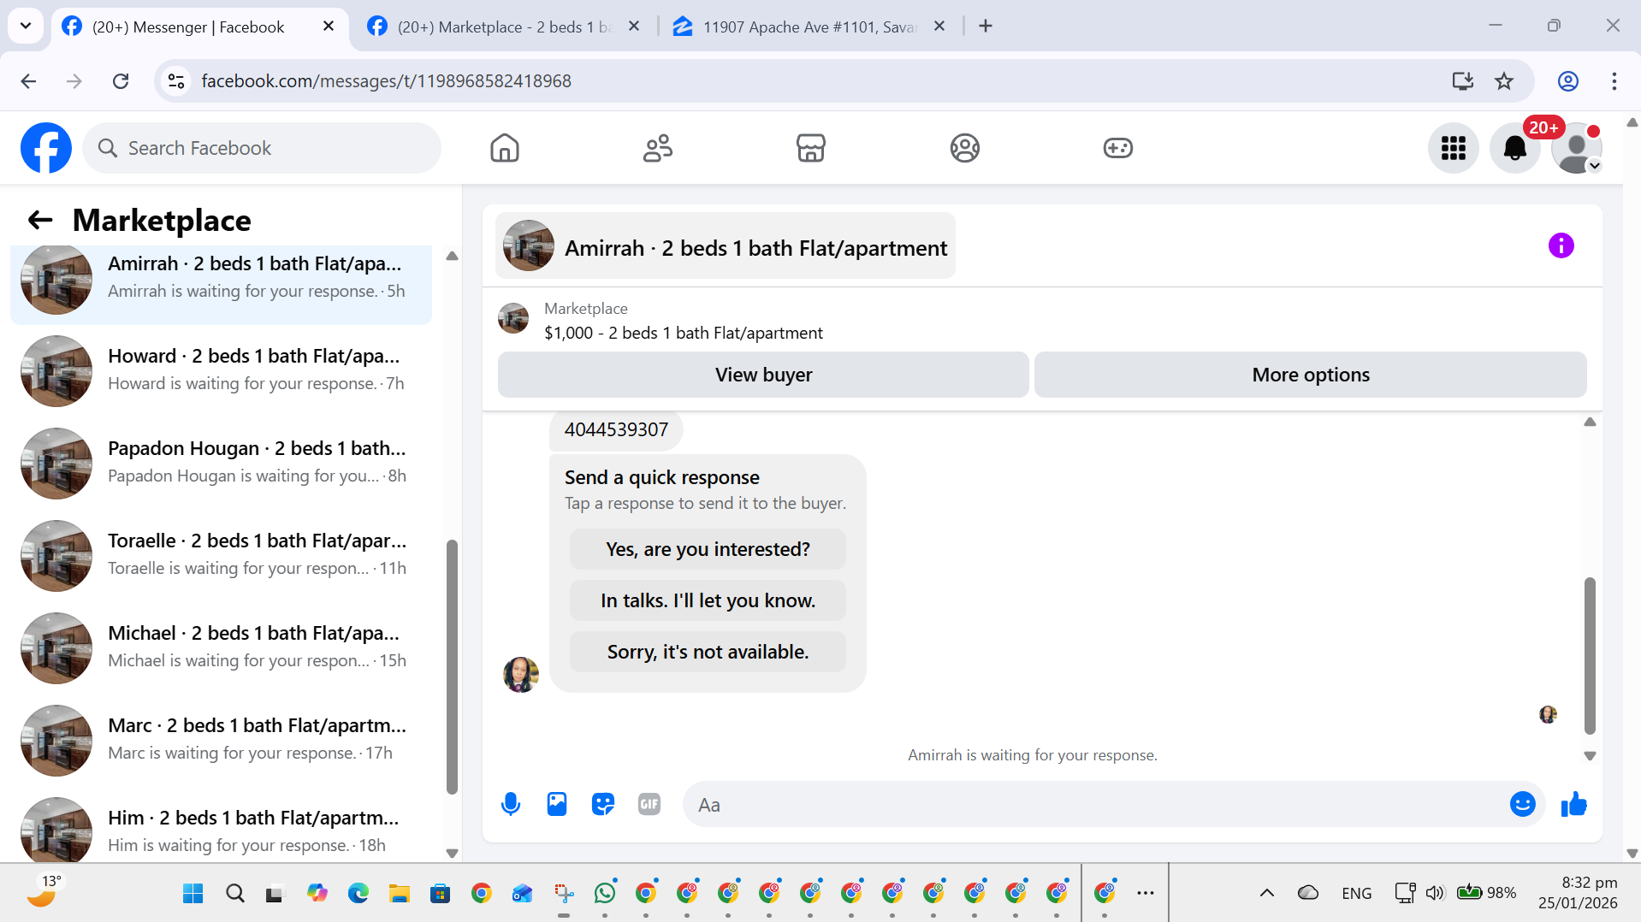
Task: Send quick response 'Sorry, it's not available.'
Action: click(x=708, y=652)
